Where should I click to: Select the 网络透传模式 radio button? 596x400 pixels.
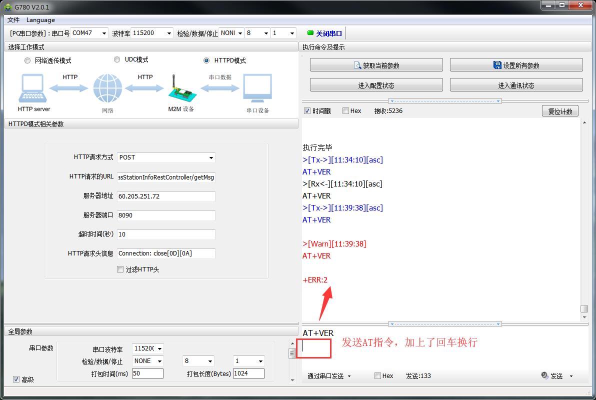27,60
